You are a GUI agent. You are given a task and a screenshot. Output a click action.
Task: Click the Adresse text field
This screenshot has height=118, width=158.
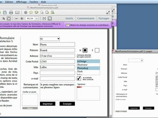[x=57, y=56]
